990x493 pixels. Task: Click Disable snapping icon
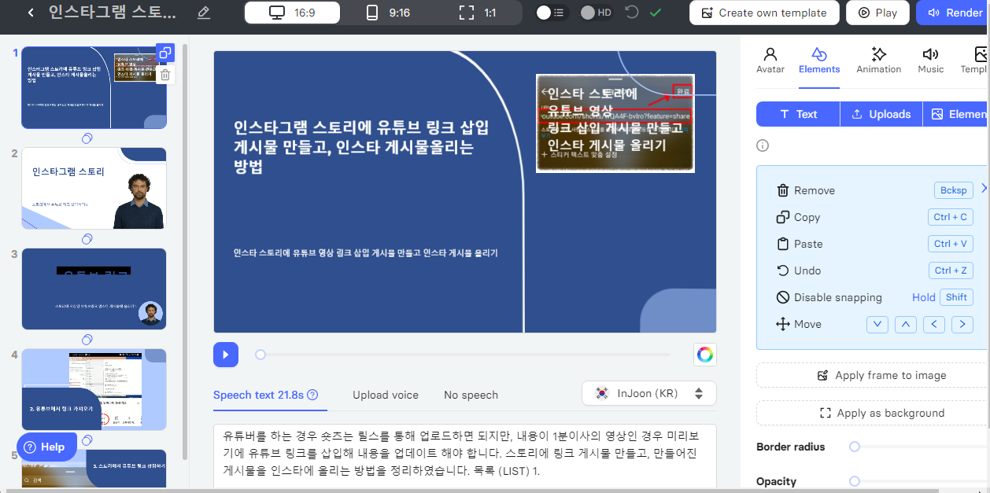782,297
